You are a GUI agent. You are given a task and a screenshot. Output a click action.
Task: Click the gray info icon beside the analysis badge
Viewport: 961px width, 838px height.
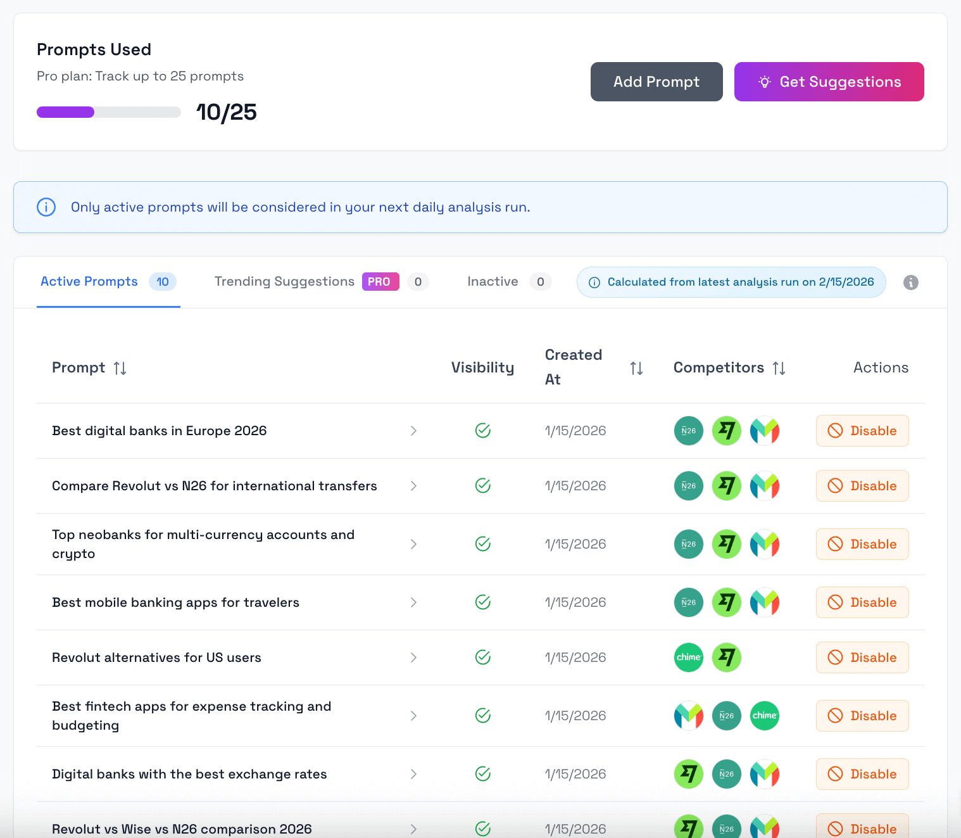[x=911, y=282]
